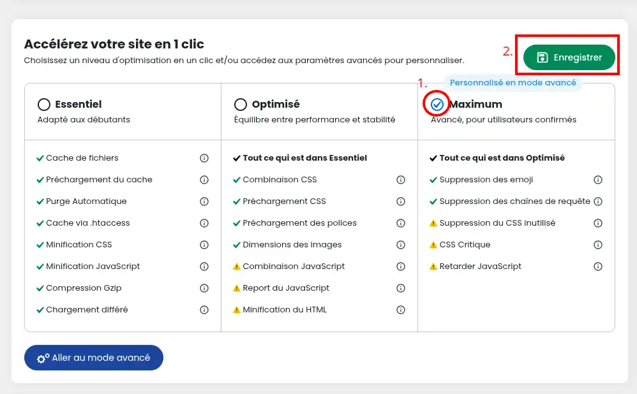Image resolution: width=637 pixels, height=394 pixels.
Task: Show info on Suppression du CSS inutilisé
Action: (597, 223)
